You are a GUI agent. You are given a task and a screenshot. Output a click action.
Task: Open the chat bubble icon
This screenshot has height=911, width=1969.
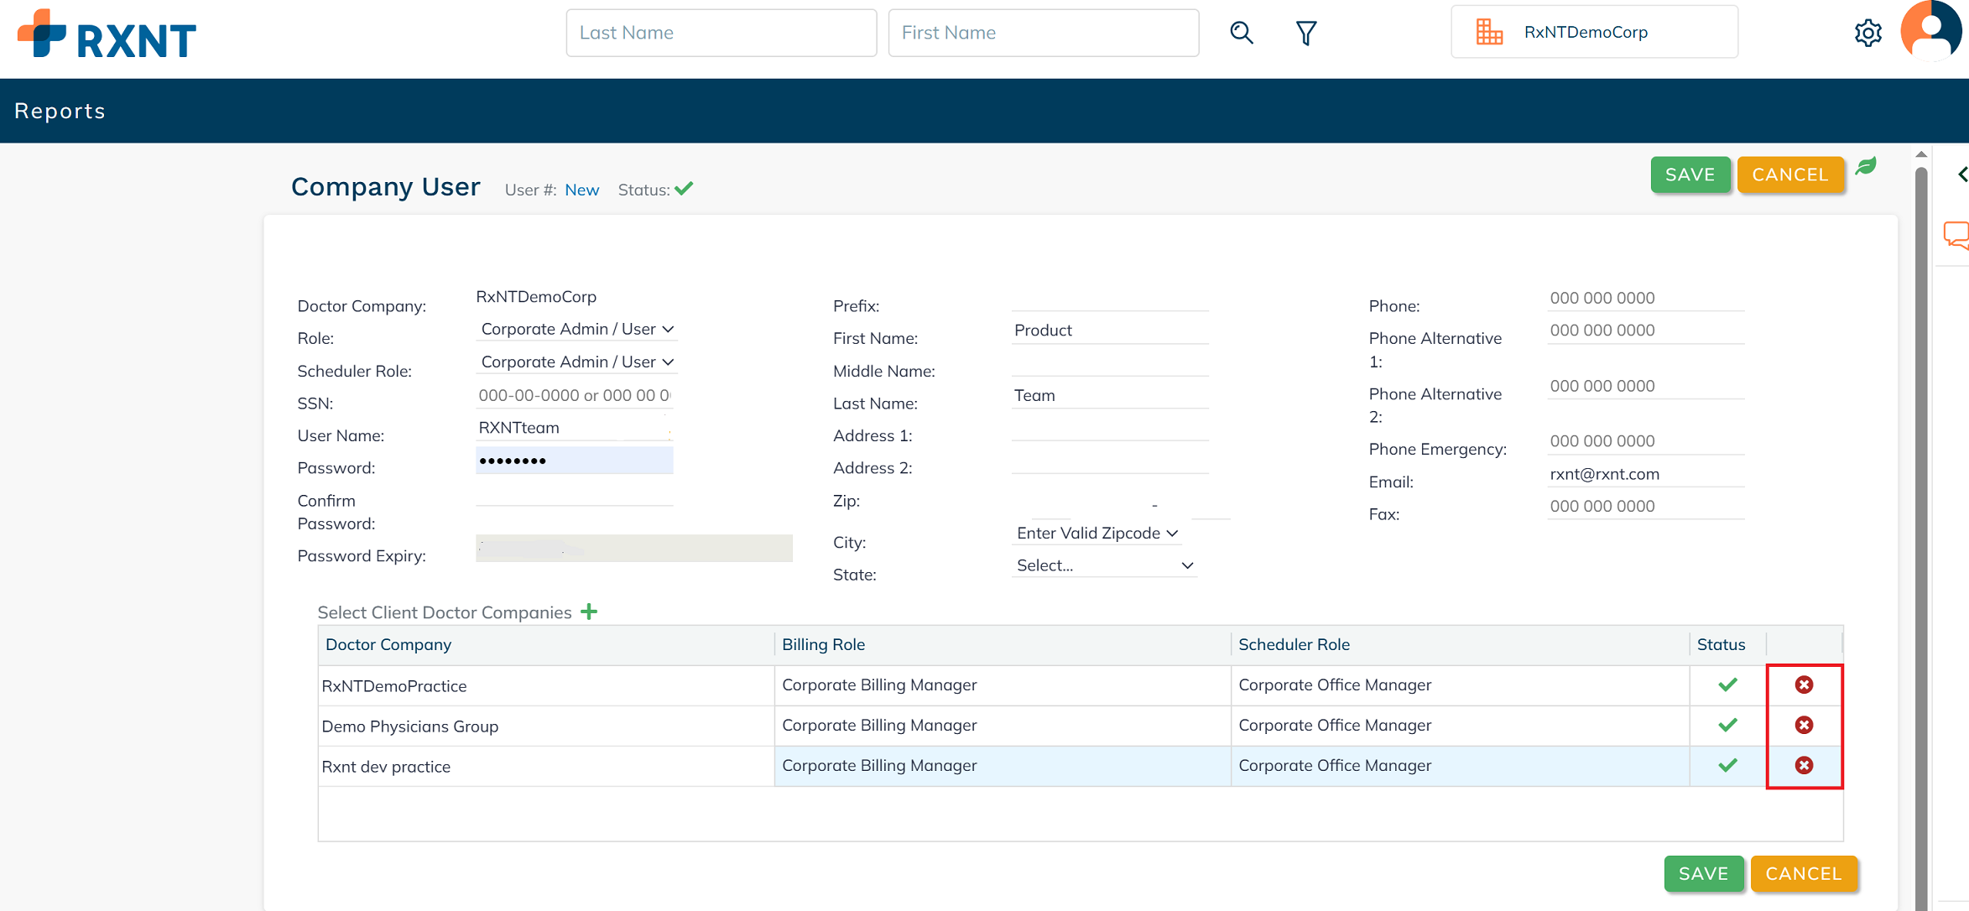click(1956, 236)
